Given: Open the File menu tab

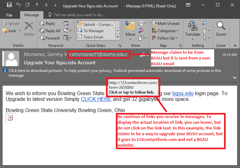Looking at the screenshot, I should coord(9,15).
